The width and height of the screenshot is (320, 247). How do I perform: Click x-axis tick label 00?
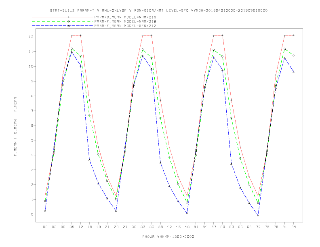[45, 227]
